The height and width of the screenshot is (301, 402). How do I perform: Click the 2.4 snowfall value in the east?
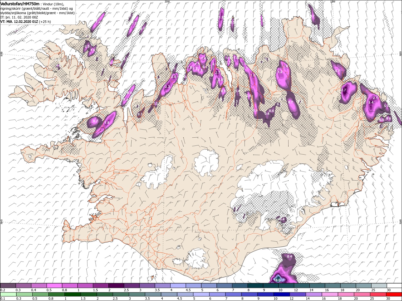coord(371,102)
